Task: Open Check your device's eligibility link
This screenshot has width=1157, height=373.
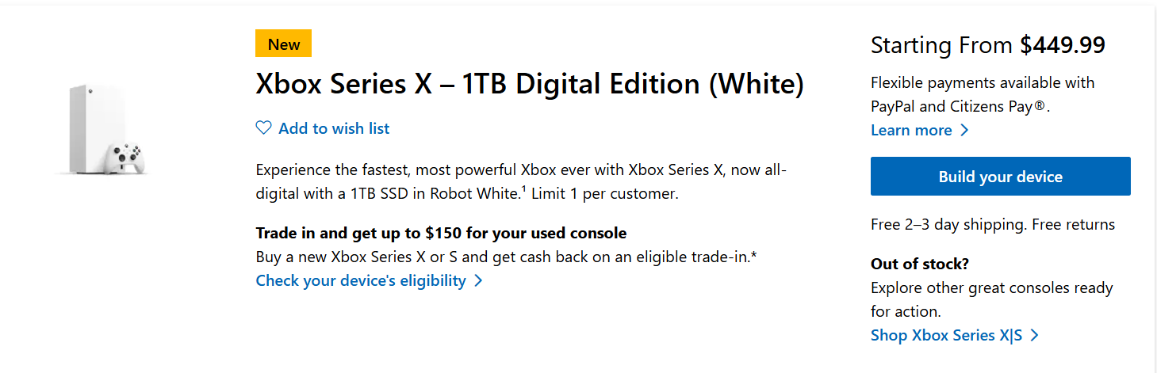Action: point(361,280)
